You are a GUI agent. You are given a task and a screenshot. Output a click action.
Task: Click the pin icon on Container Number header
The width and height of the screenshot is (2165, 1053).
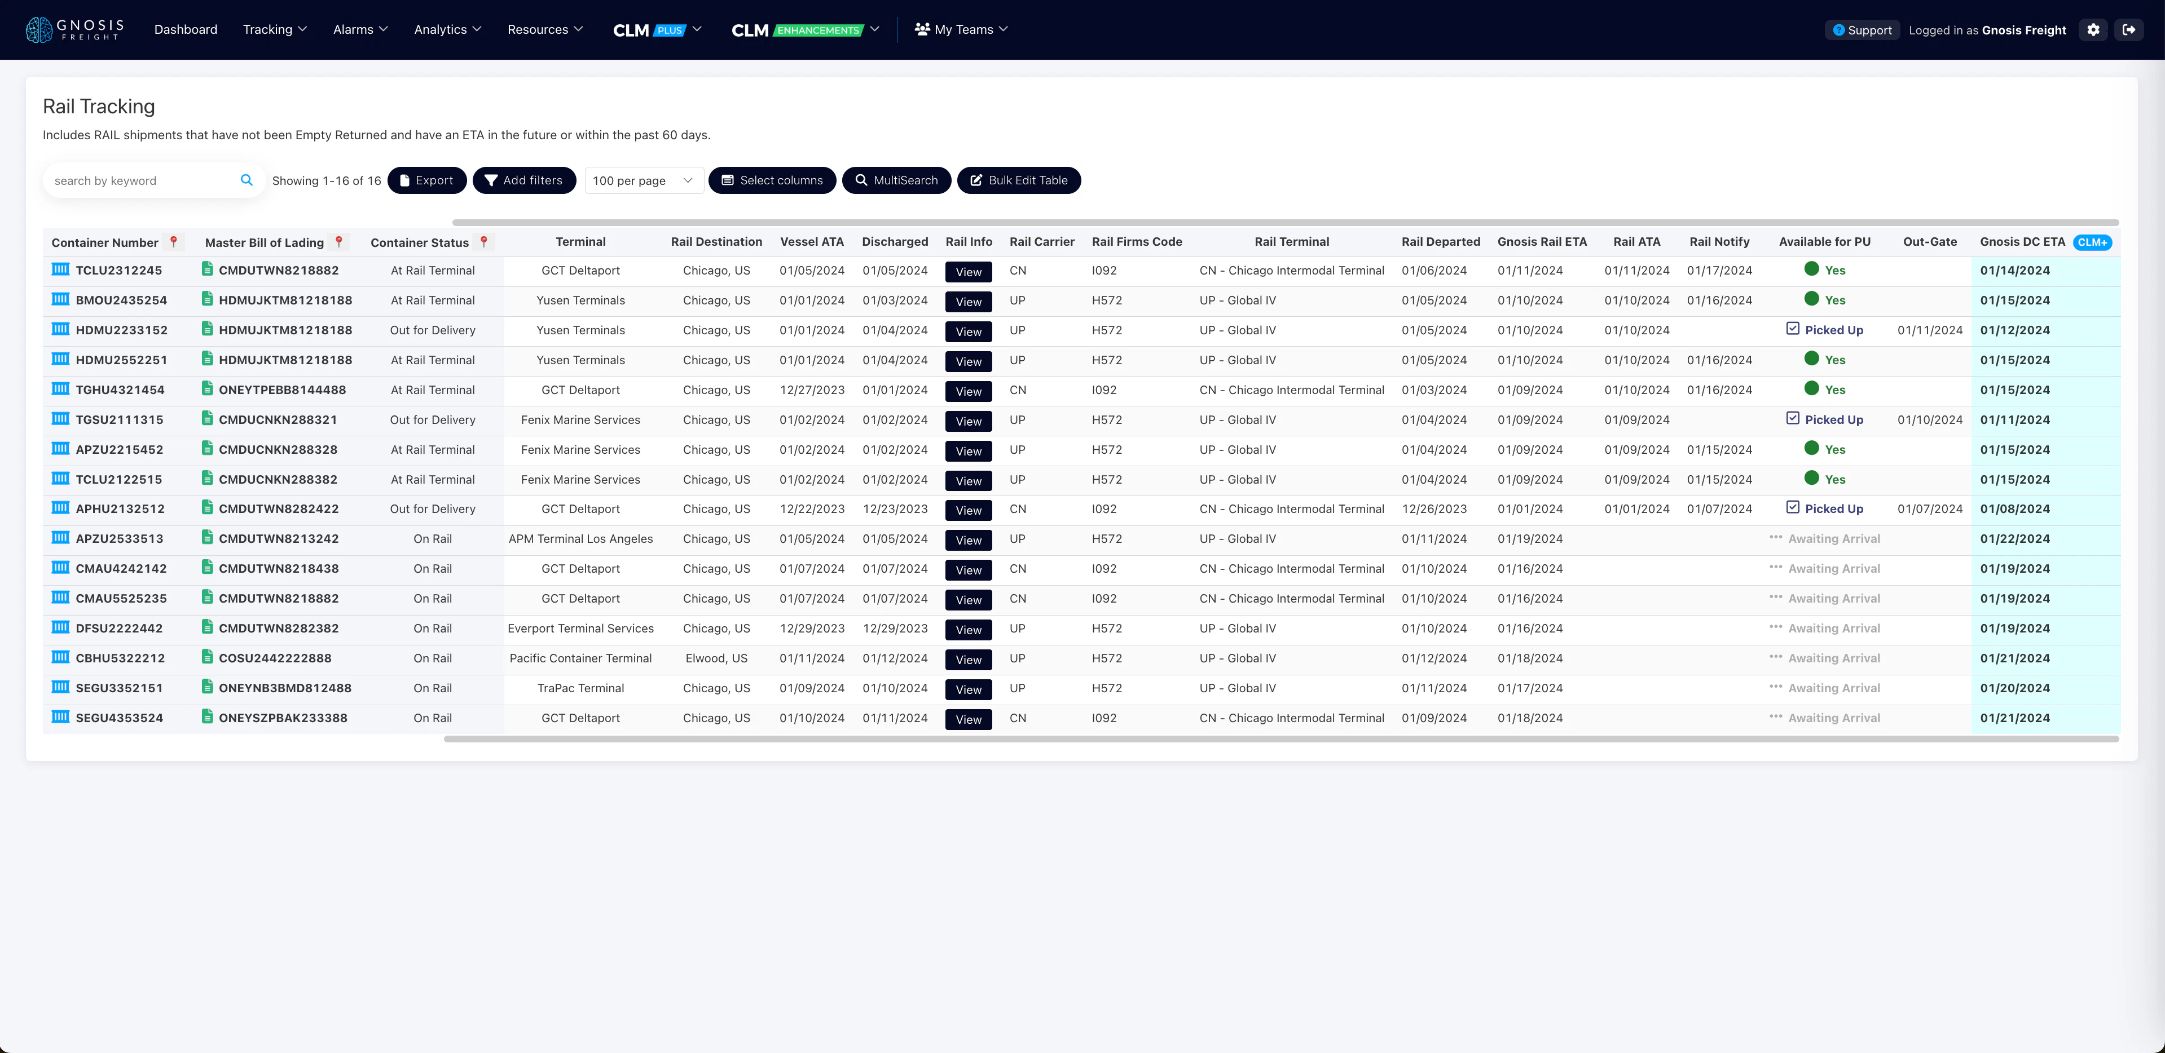click(x=174, y=242)
